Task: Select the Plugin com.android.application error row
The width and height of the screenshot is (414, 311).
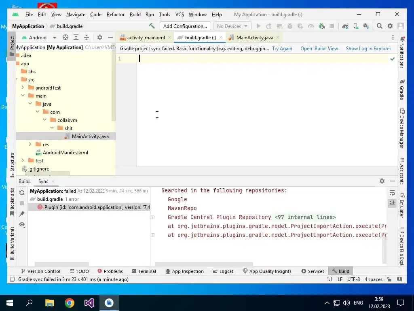Action: (x=89, y=207)
